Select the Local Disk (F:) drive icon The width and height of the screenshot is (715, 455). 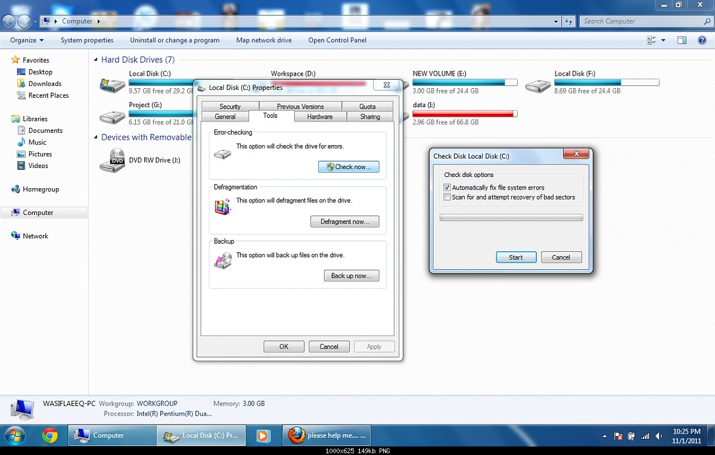tap(537, 85)
